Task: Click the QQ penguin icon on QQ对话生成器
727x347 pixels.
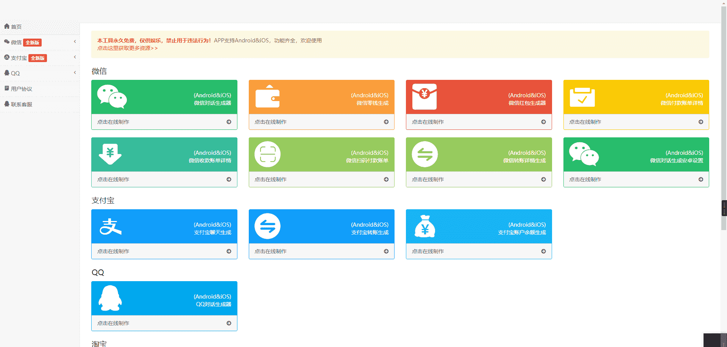Action: 110,298
